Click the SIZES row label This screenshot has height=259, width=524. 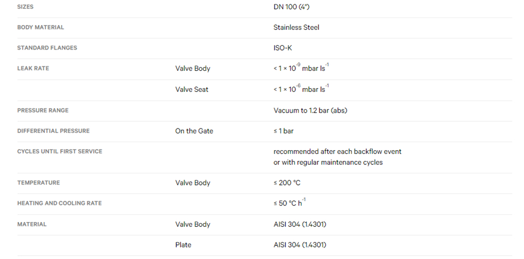click(26, 7)
